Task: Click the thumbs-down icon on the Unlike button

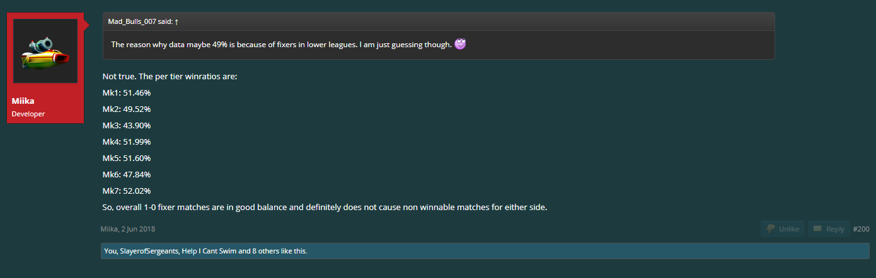Action: click(770, 229)
